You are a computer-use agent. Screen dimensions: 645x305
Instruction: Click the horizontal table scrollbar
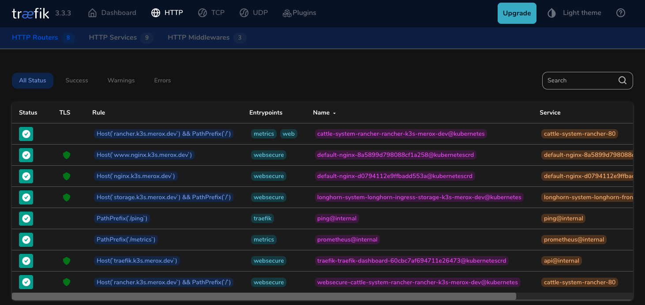click(x=264, y=296)
